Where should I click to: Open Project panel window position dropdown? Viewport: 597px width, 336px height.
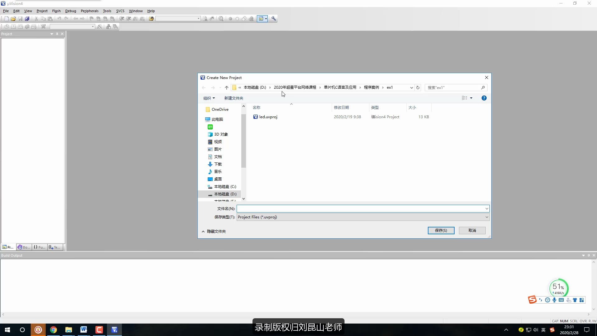52,34
